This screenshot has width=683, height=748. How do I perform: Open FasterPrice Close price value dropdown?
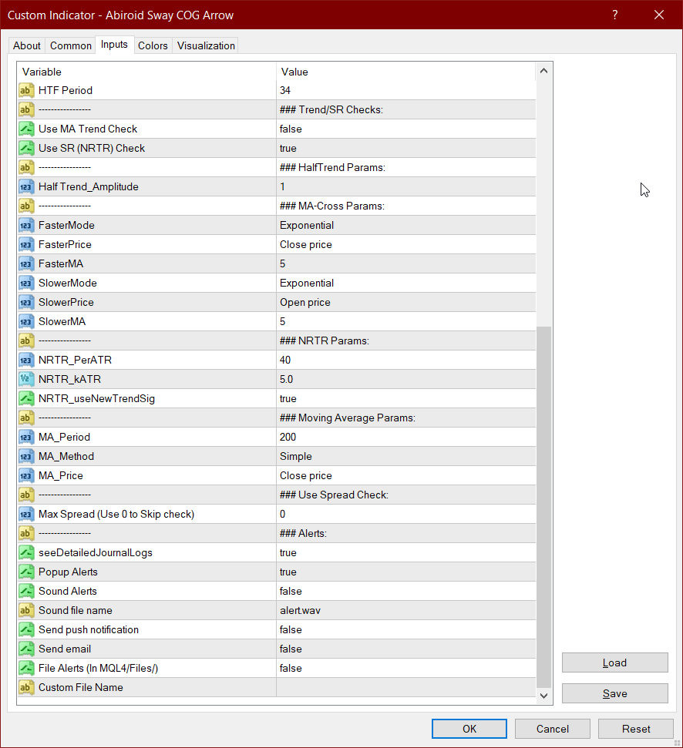pos(405,244)
